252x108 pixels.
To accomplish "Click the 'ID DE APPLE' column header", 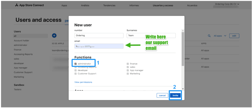I will pos(58,43).
